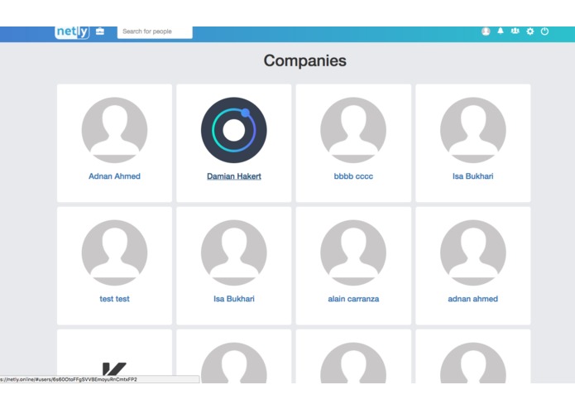Open alain carranza profile link

353,299
